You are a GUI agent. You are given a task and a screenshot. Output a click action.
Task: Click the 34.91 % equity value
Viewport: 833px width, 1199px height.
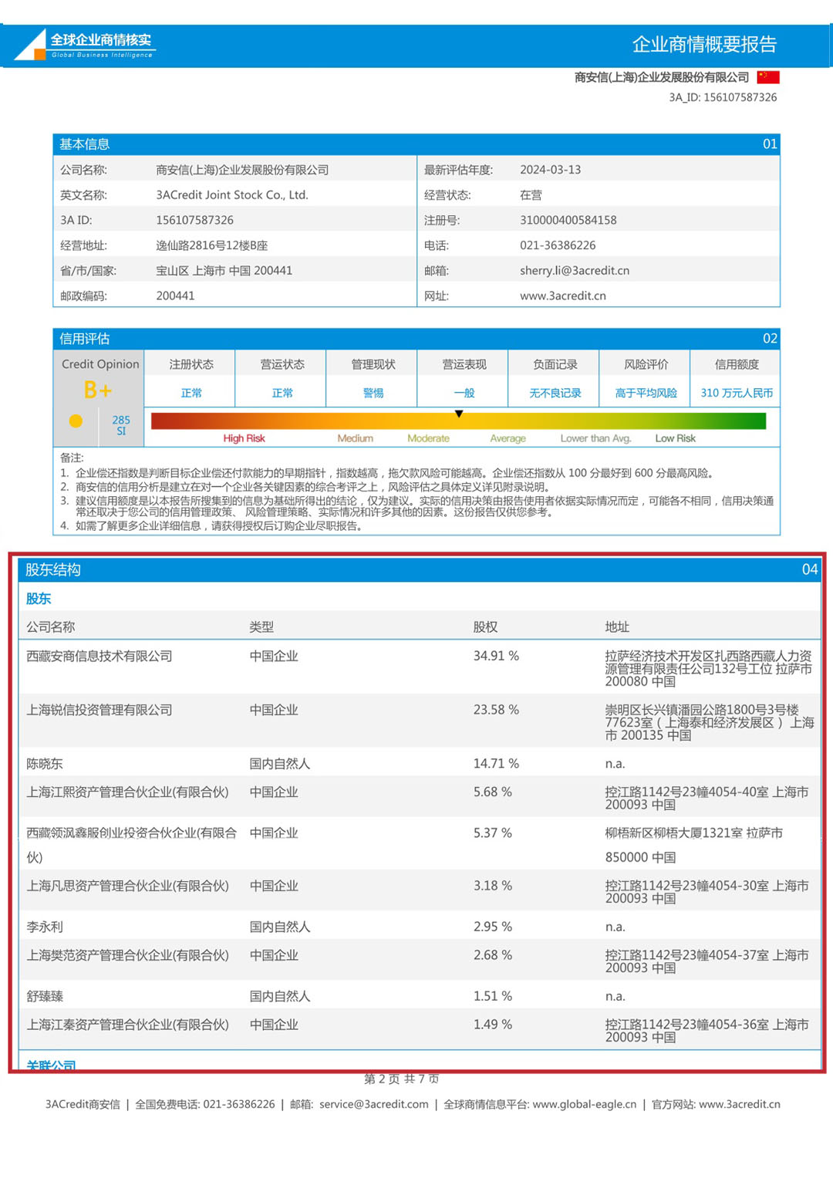tap(496, 656)
